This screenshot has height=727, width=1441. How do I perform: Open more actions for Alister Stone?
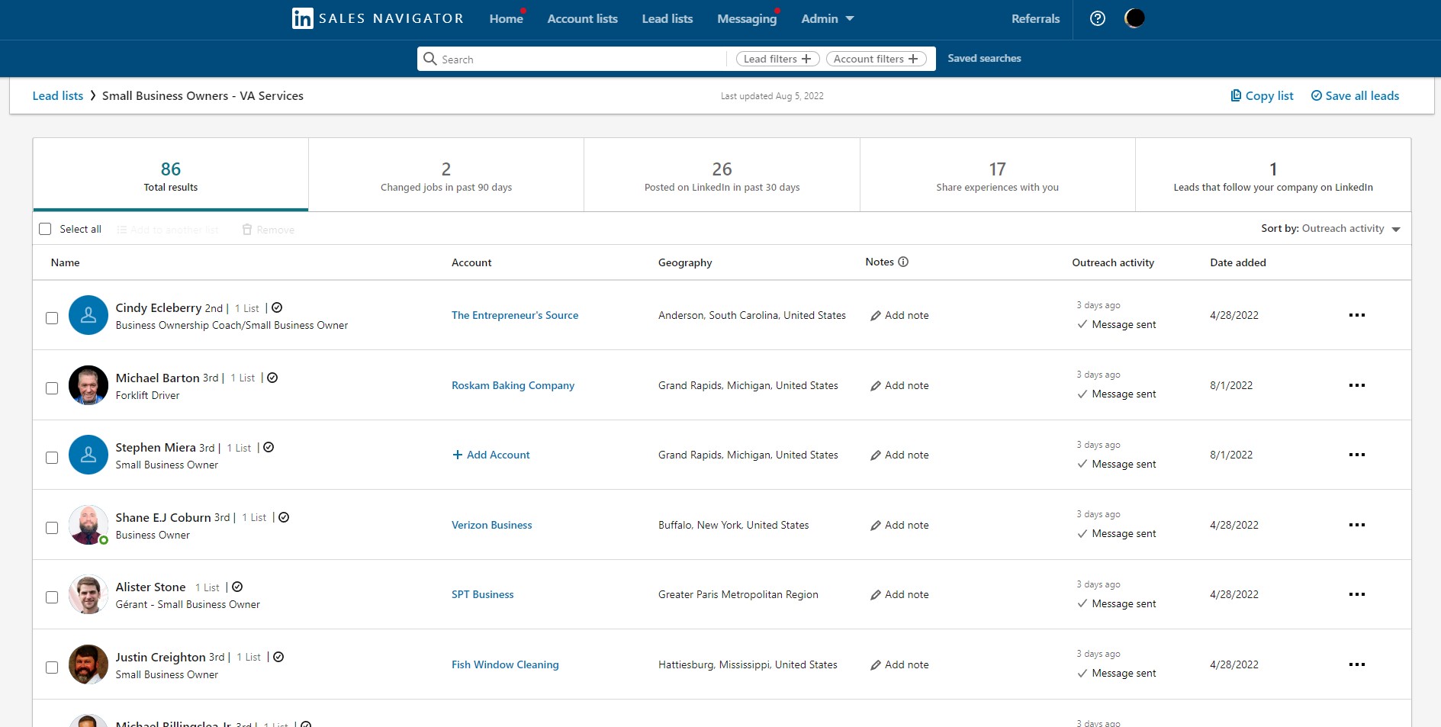[1356, 594]
